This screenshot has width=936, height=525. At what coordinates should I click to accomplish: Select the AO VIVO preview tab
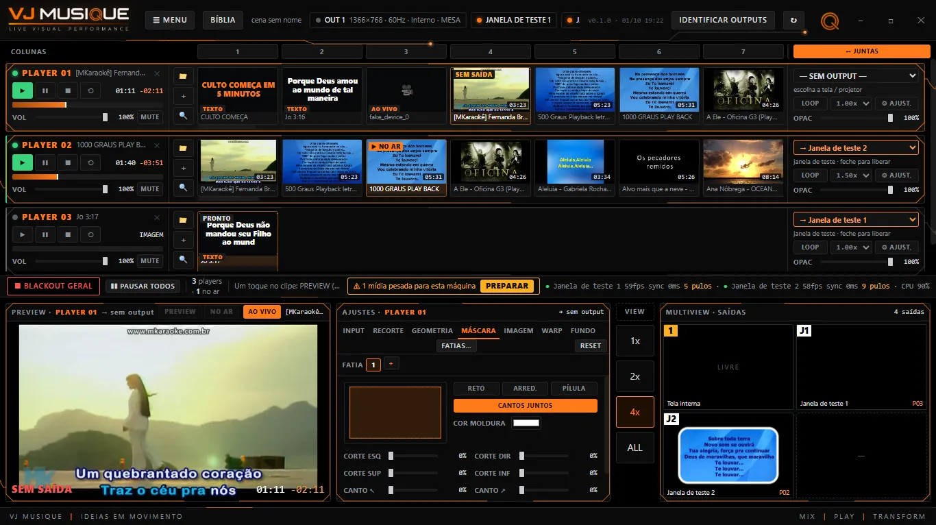(262, 312)
